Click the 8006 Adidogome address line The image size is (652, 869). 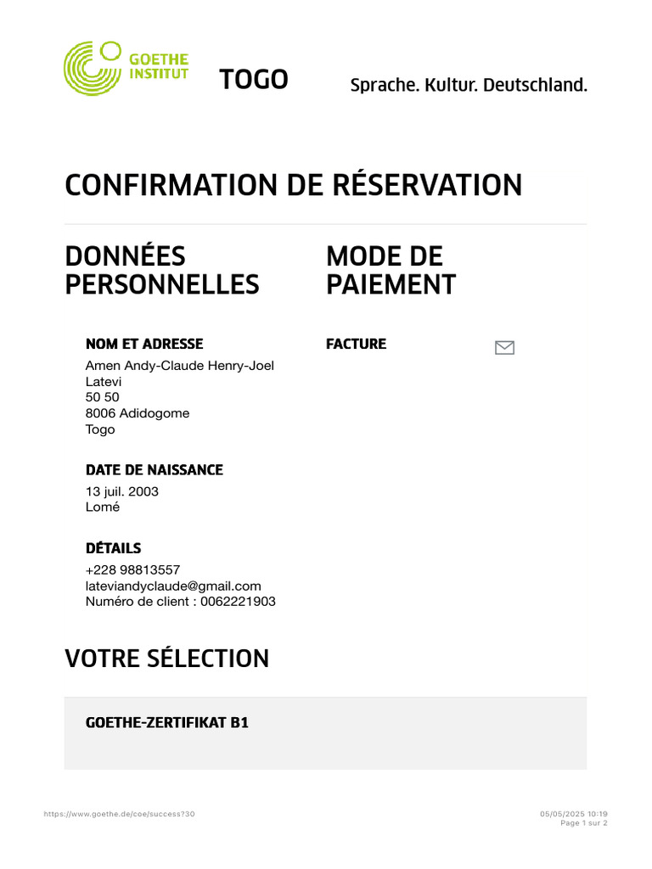(138, 413)
